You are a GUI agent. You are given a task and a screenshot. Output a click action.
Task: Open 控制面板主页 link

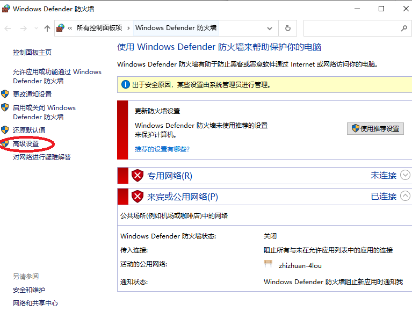(32, 53)
